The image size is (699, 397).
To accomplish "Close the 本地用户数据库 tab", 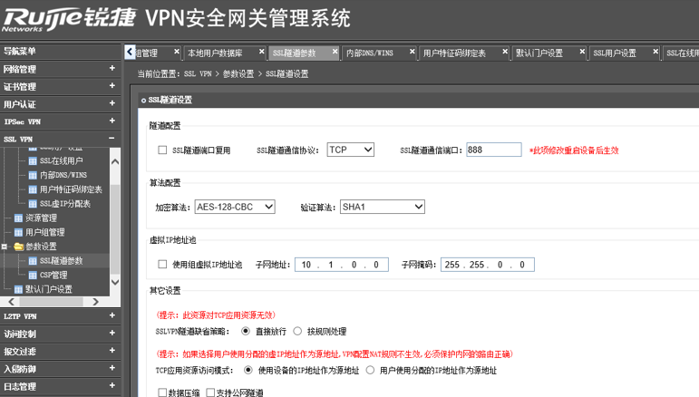I will tap(262, 53).
